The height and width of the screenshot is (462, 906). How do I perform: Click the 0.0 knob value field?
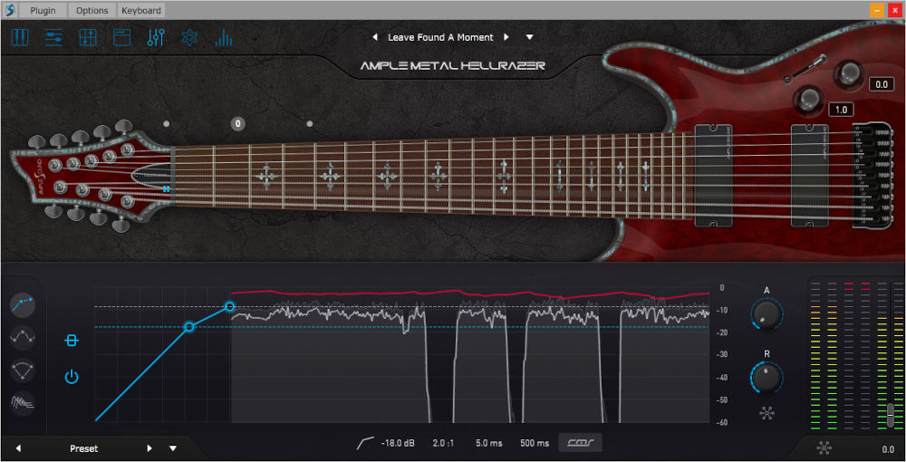(x=882, y=84)
